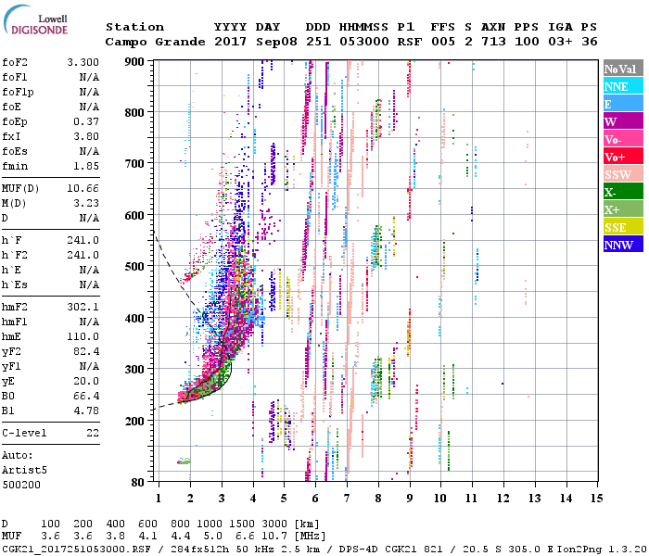
Task: Click the hmE value 110.0
Action: click(83, 336)
